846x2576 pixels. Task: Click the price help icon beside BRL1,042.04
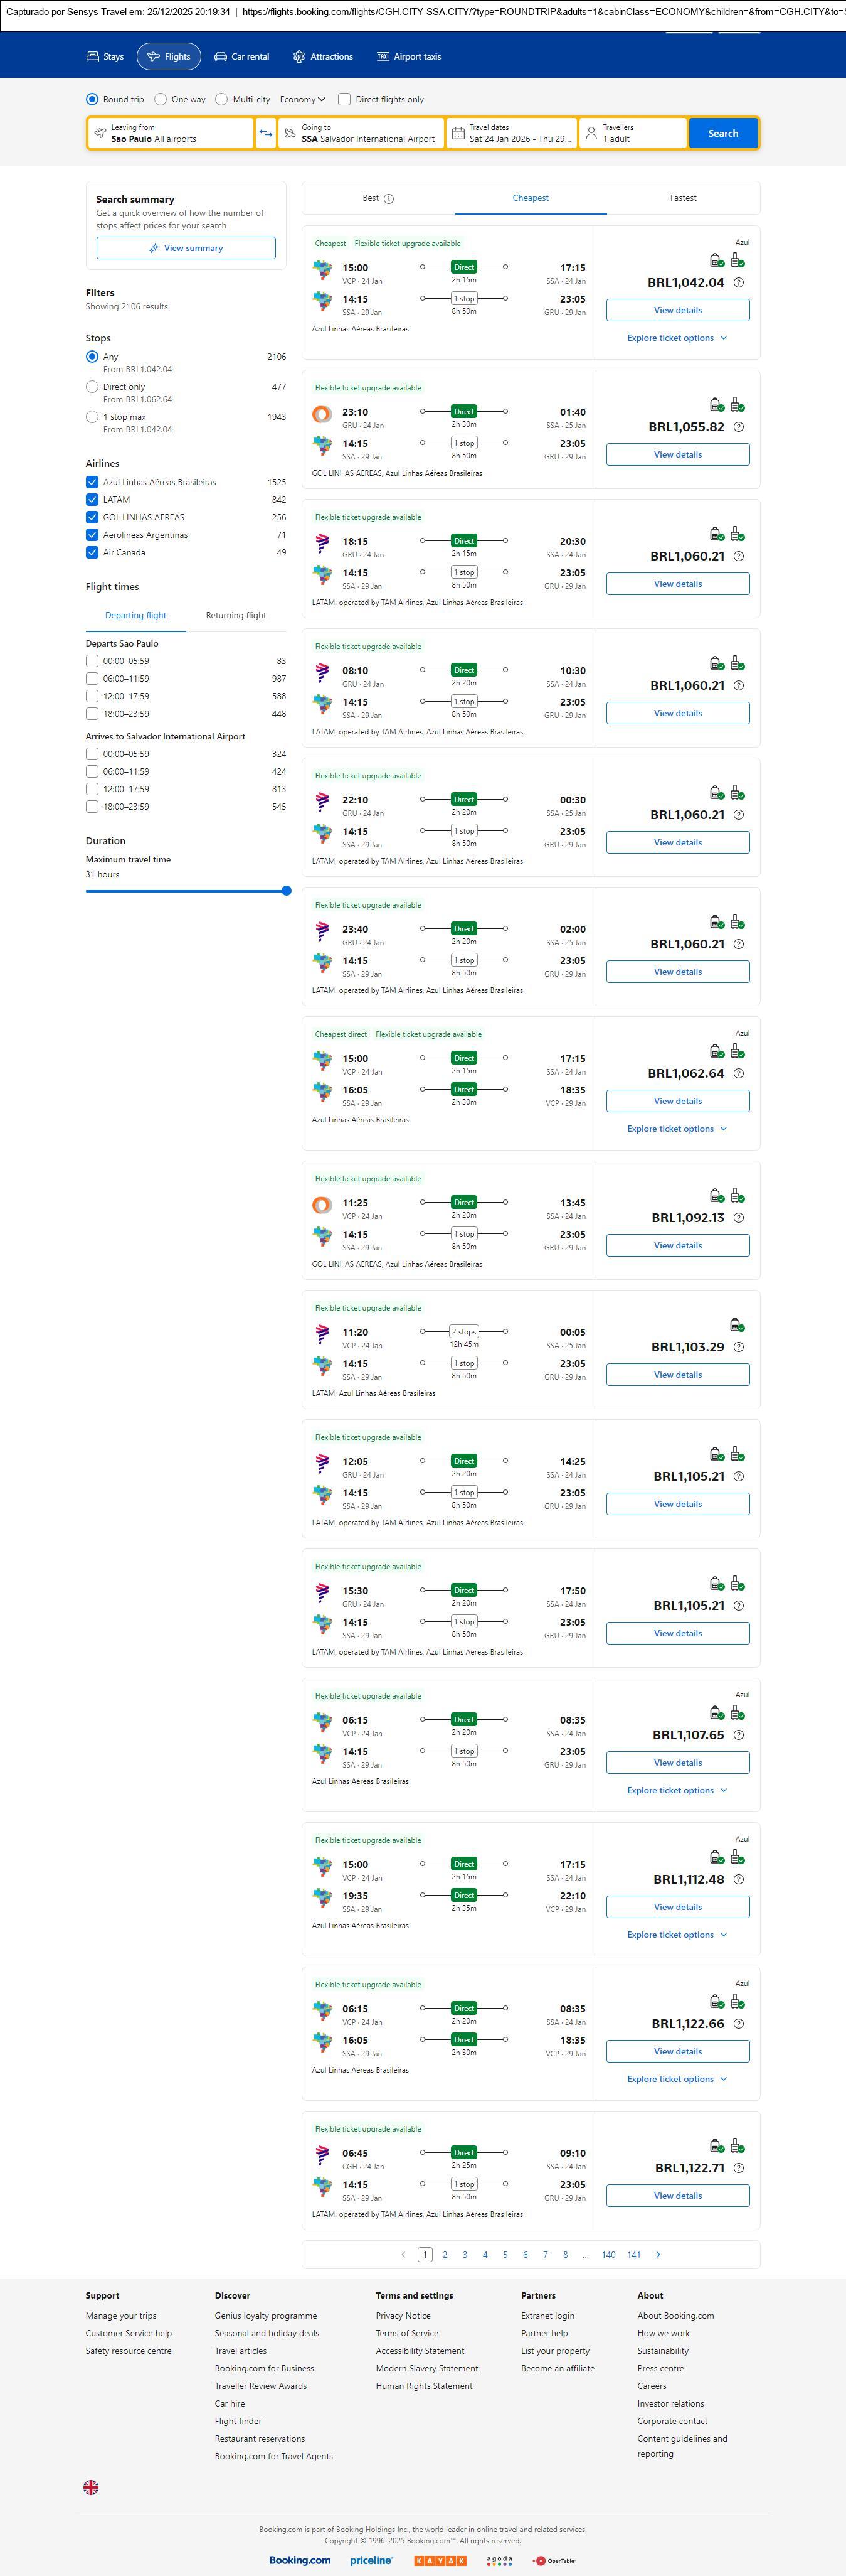[x=738, y=283]
